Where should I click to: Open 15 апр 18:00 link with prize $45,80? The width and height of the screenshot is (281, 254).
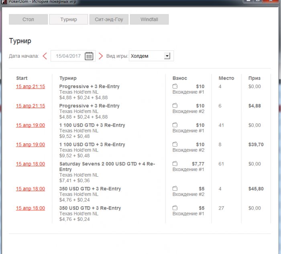[x=31, y=189]
